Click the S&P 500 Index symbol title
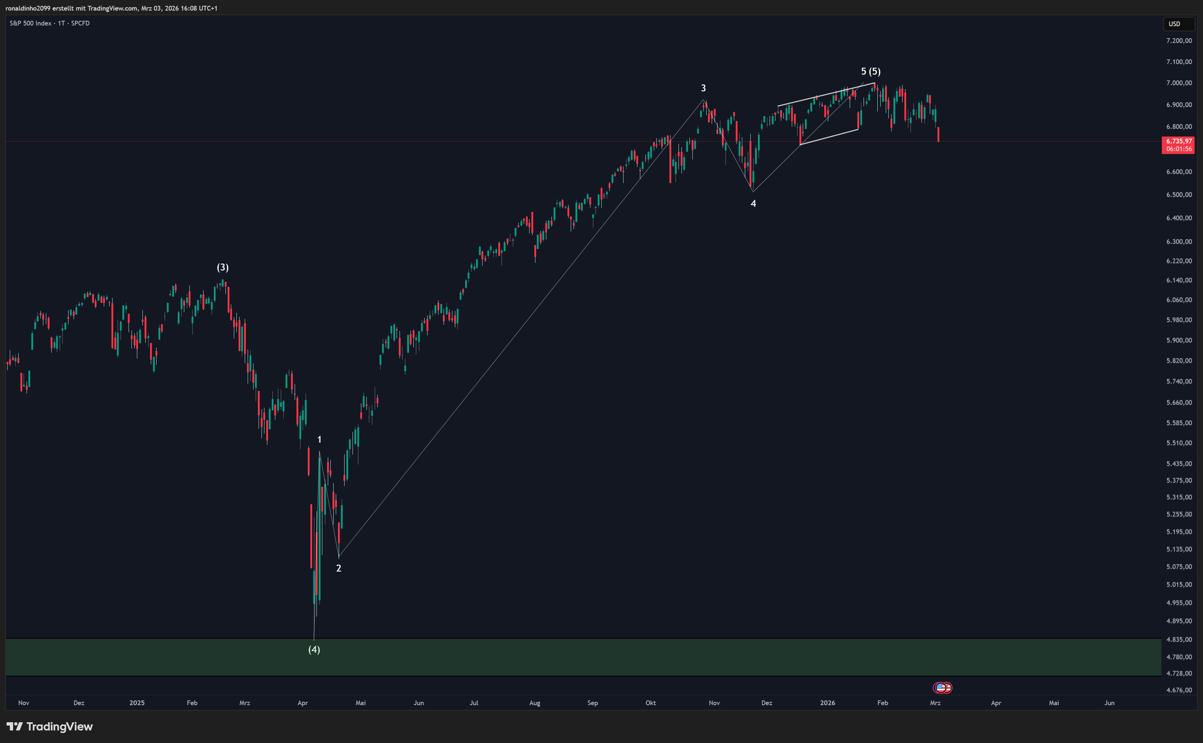Screen dimensions: 1203x743 coord(31,23)
